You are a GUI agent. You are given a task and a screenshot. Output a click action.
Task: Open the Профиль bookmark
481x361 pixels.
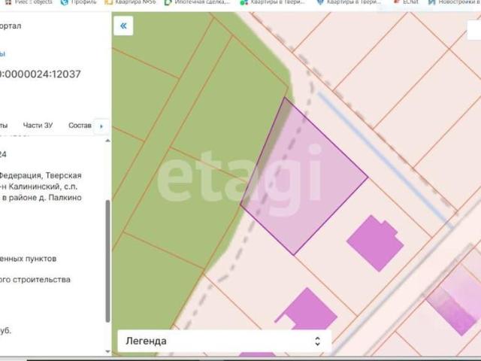tap(79, 2)
